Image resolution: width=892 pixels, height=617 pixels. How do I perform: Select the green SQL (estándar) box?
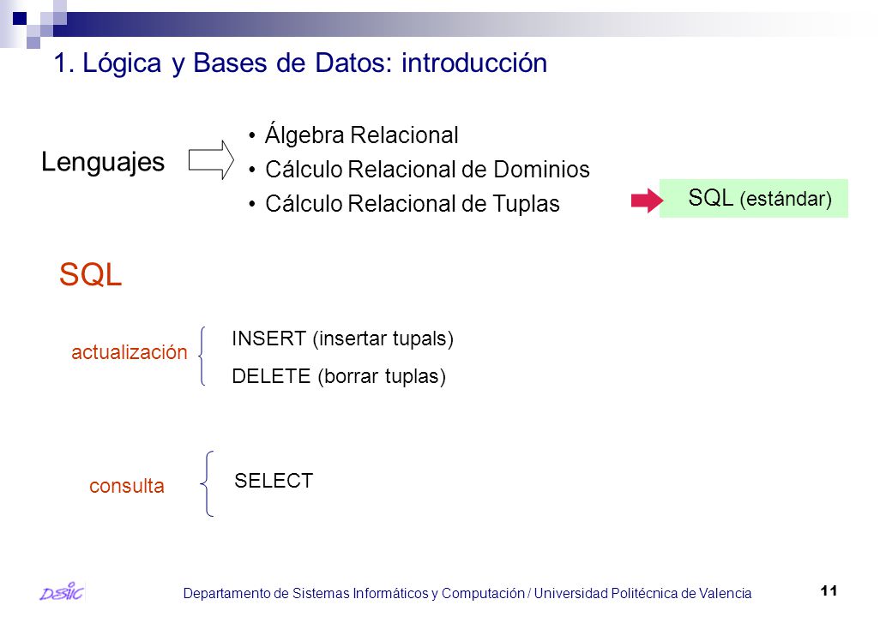tap(753, 198)
